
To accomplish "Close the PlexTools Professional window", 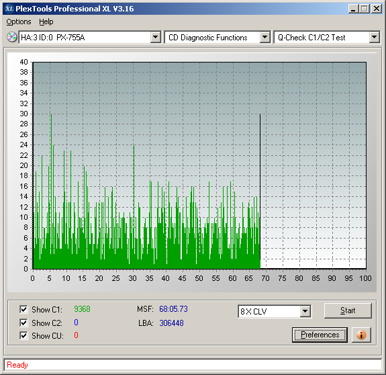I will point(377,9).
